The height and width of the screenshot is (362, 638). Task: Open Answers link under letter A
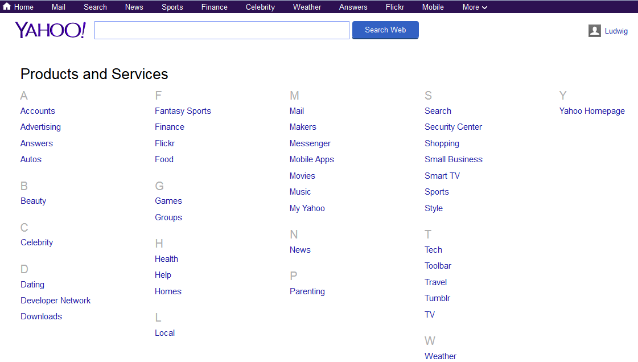pyautogui.click(x=36, y=143)
